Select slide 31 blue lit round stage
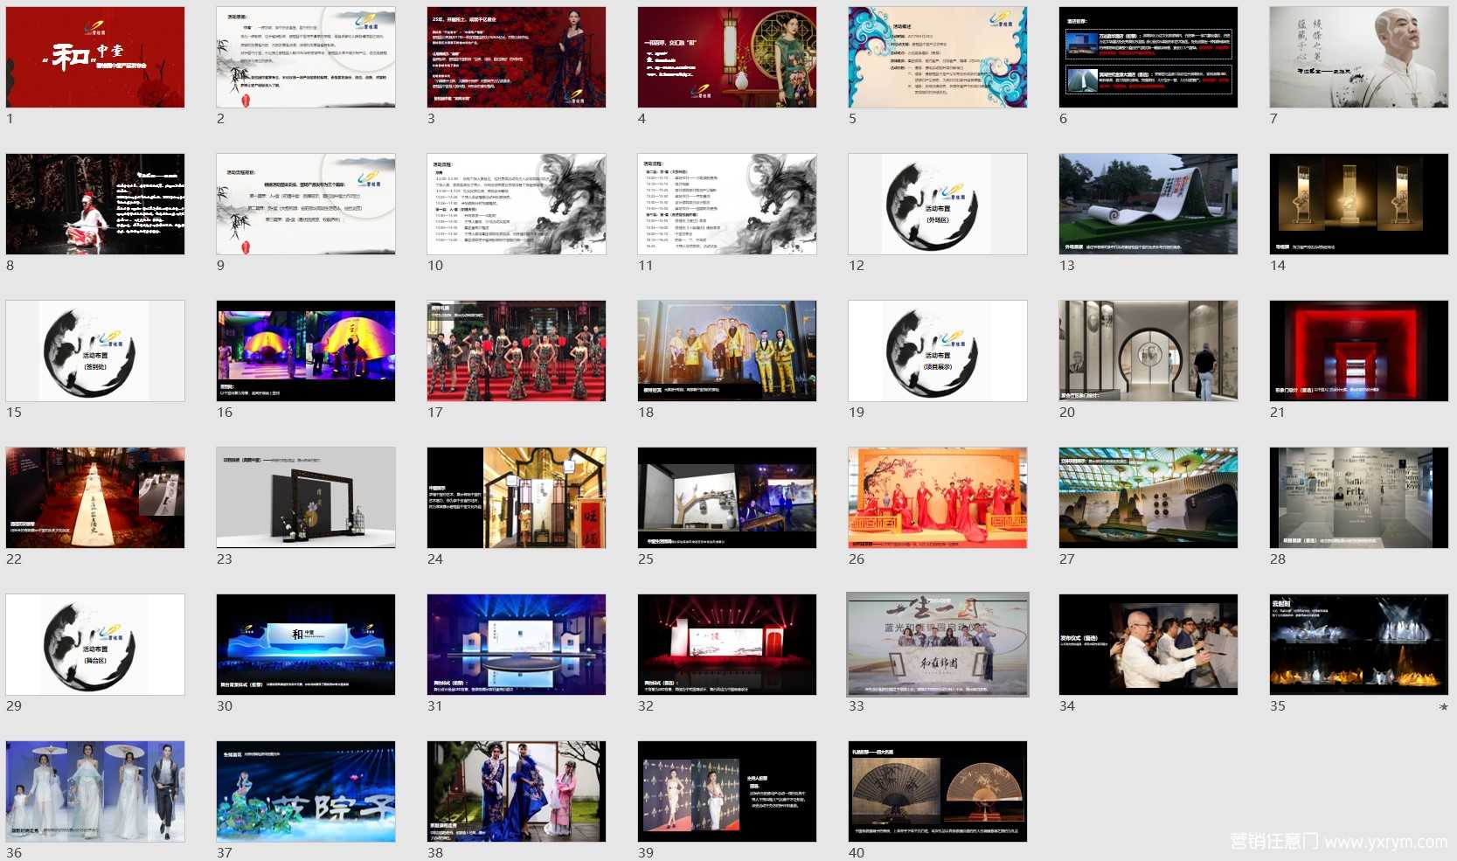 coord(517,645)
